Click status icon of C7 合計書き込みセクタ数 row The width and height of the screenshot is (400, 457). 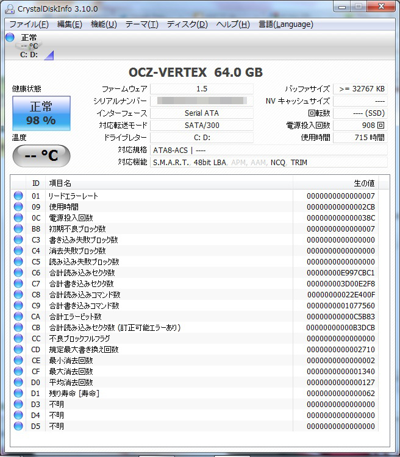[18, 283]
